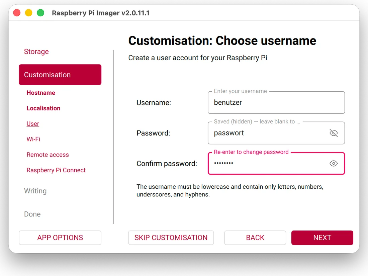Select the Customisation sidebar step

(x=60, y=75)
